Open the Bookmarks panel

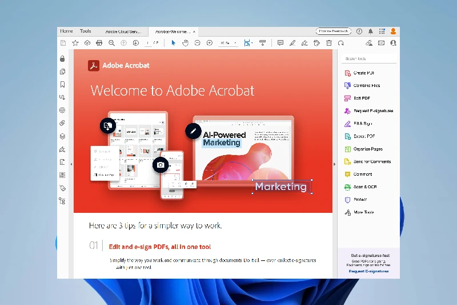[62, 84]
